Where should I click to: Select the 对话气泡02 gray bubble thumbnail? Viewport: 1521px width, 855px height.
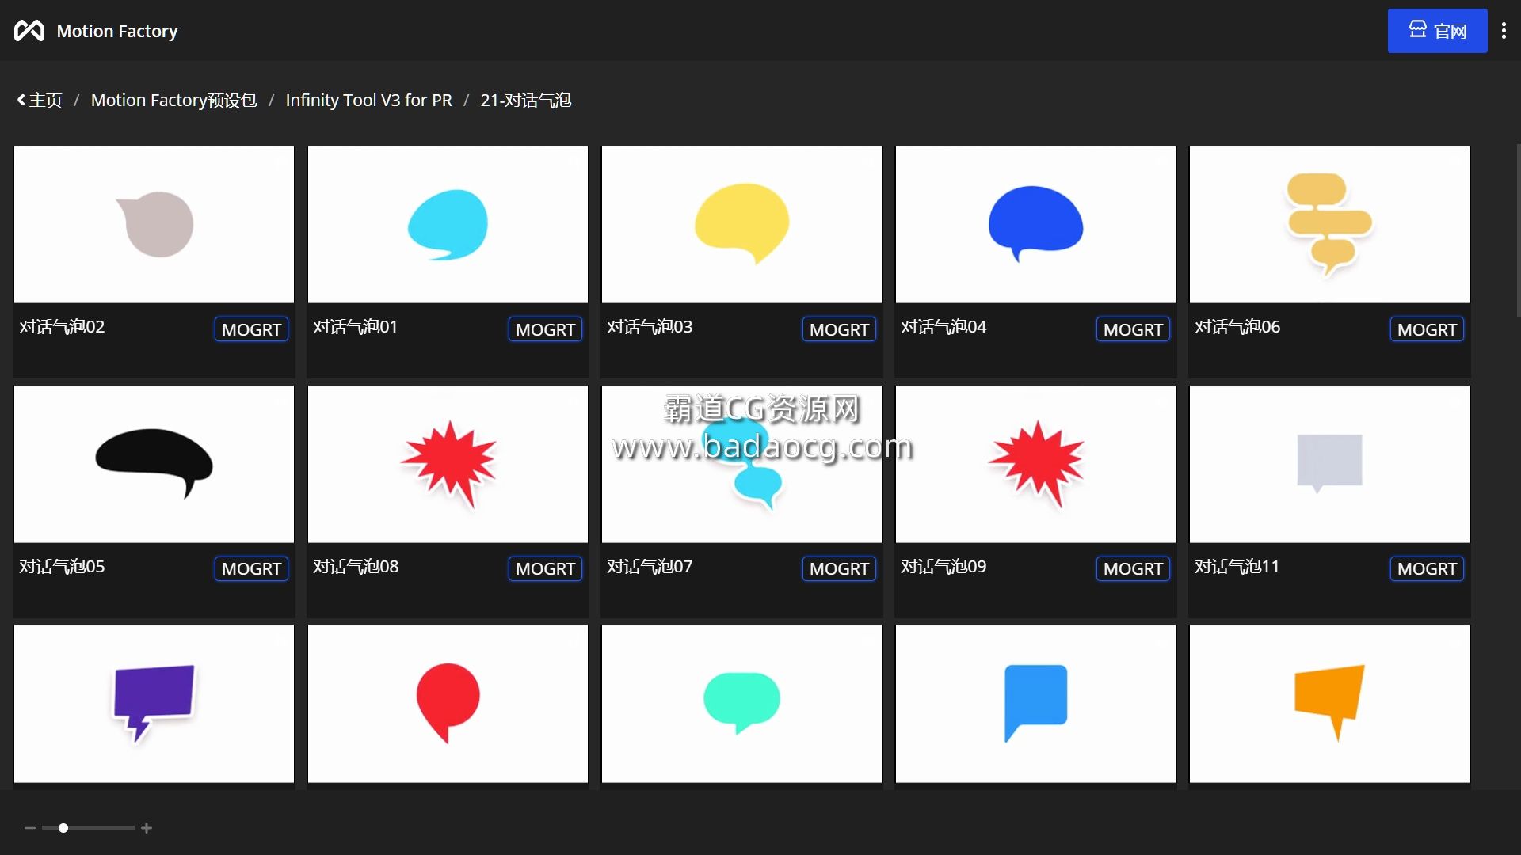(x=154, y=224)
